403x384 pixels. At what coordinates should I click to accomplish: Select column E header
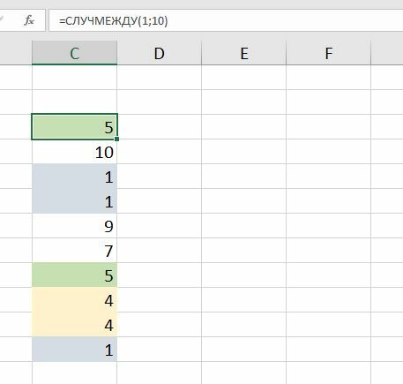pyautogui.click(x=243, y=53)
